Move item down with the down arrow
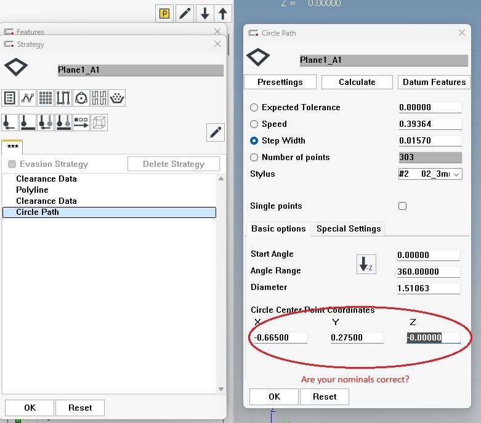Screen dimensions: 481x423 pos(205,14)
